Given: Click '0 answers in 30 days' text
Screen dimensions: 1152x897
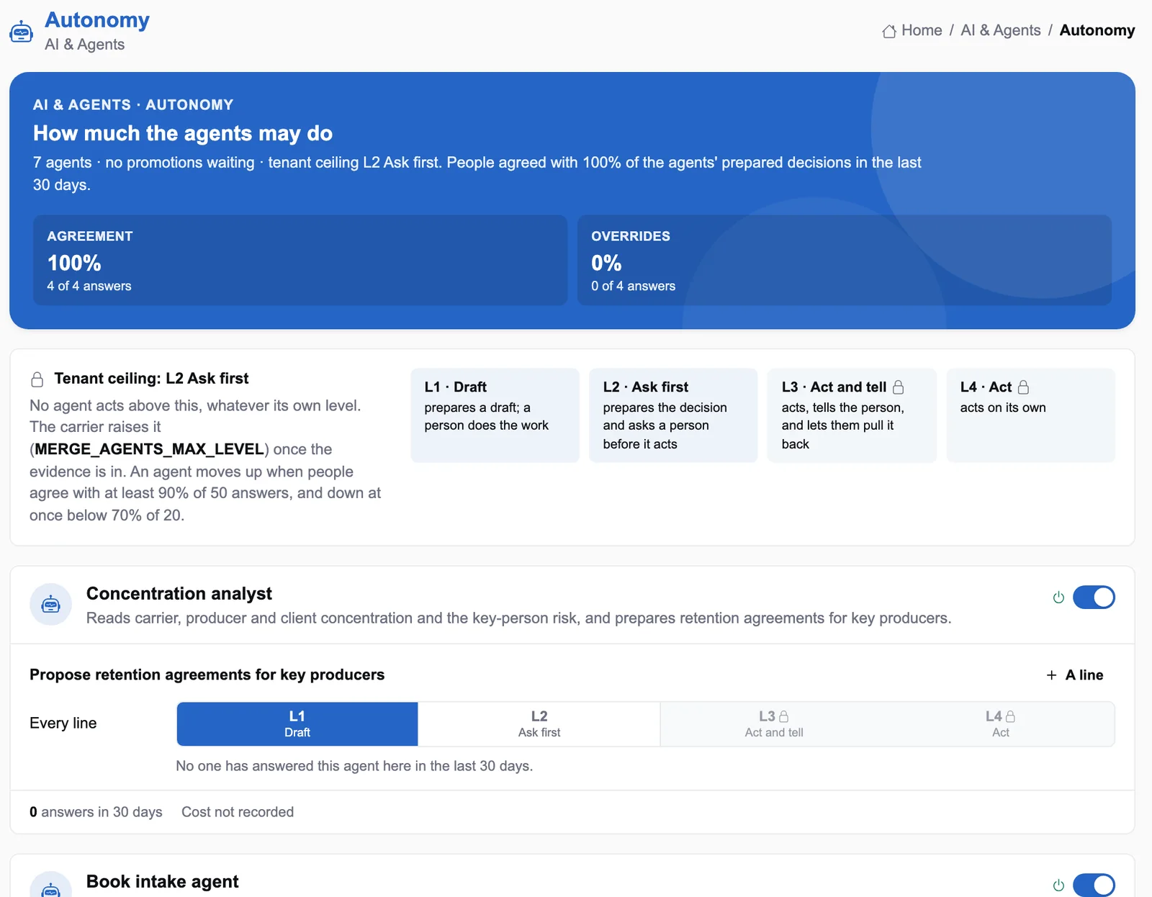Looking at the screenshot, I should tap(96, 812).
